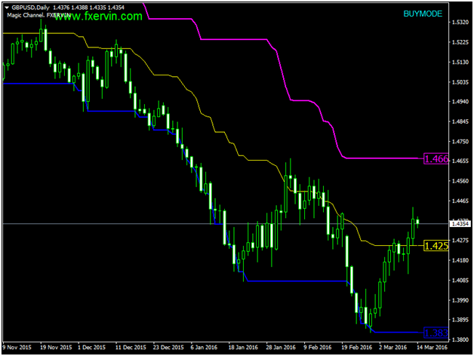Select the BUYMODE label

[423, 14]
